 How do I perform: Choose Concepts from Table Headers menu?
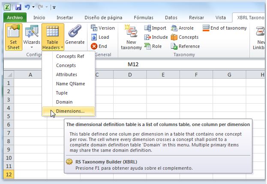[69, 65]
